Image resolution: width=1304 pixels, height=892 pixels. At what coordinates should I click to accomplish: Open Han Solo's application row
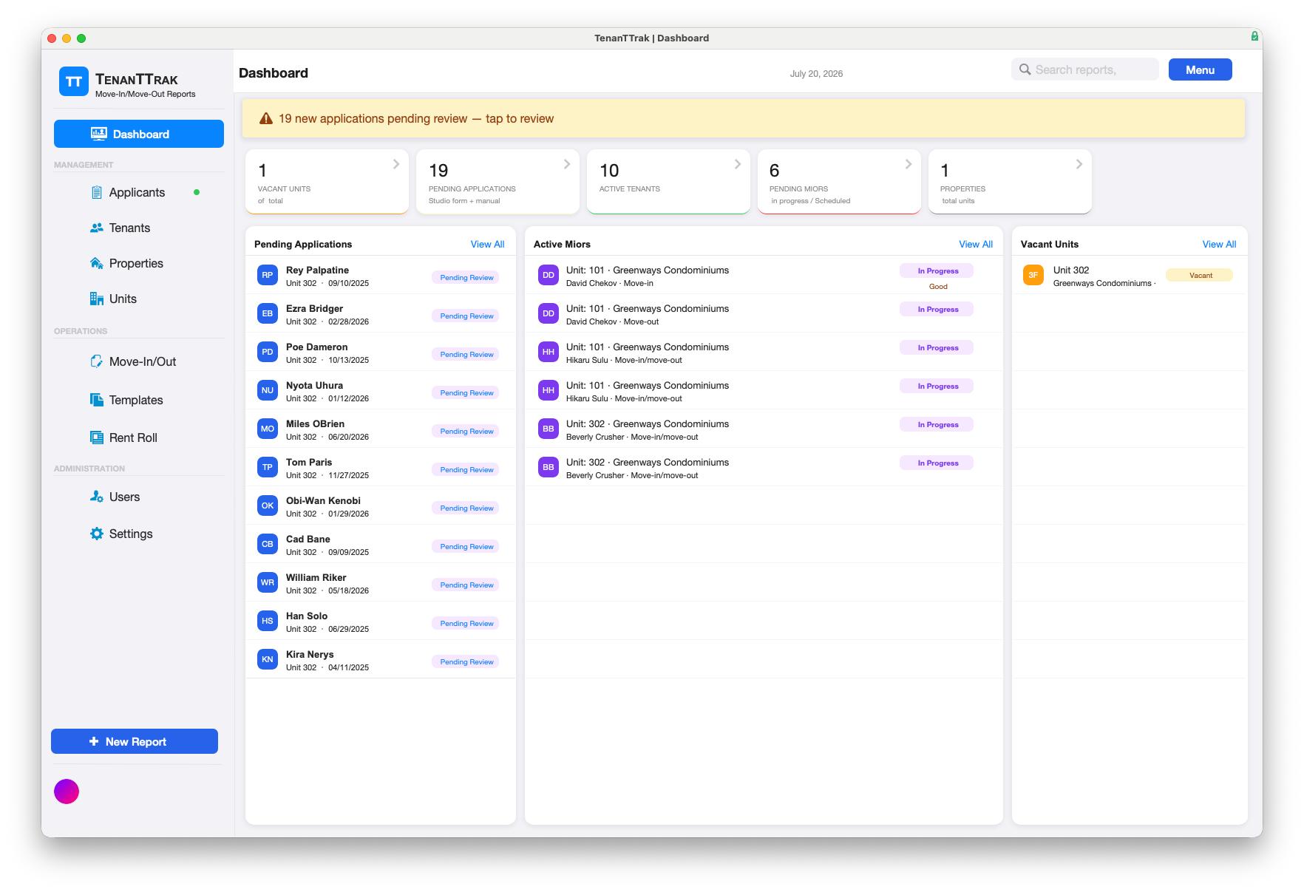point(381,621)
